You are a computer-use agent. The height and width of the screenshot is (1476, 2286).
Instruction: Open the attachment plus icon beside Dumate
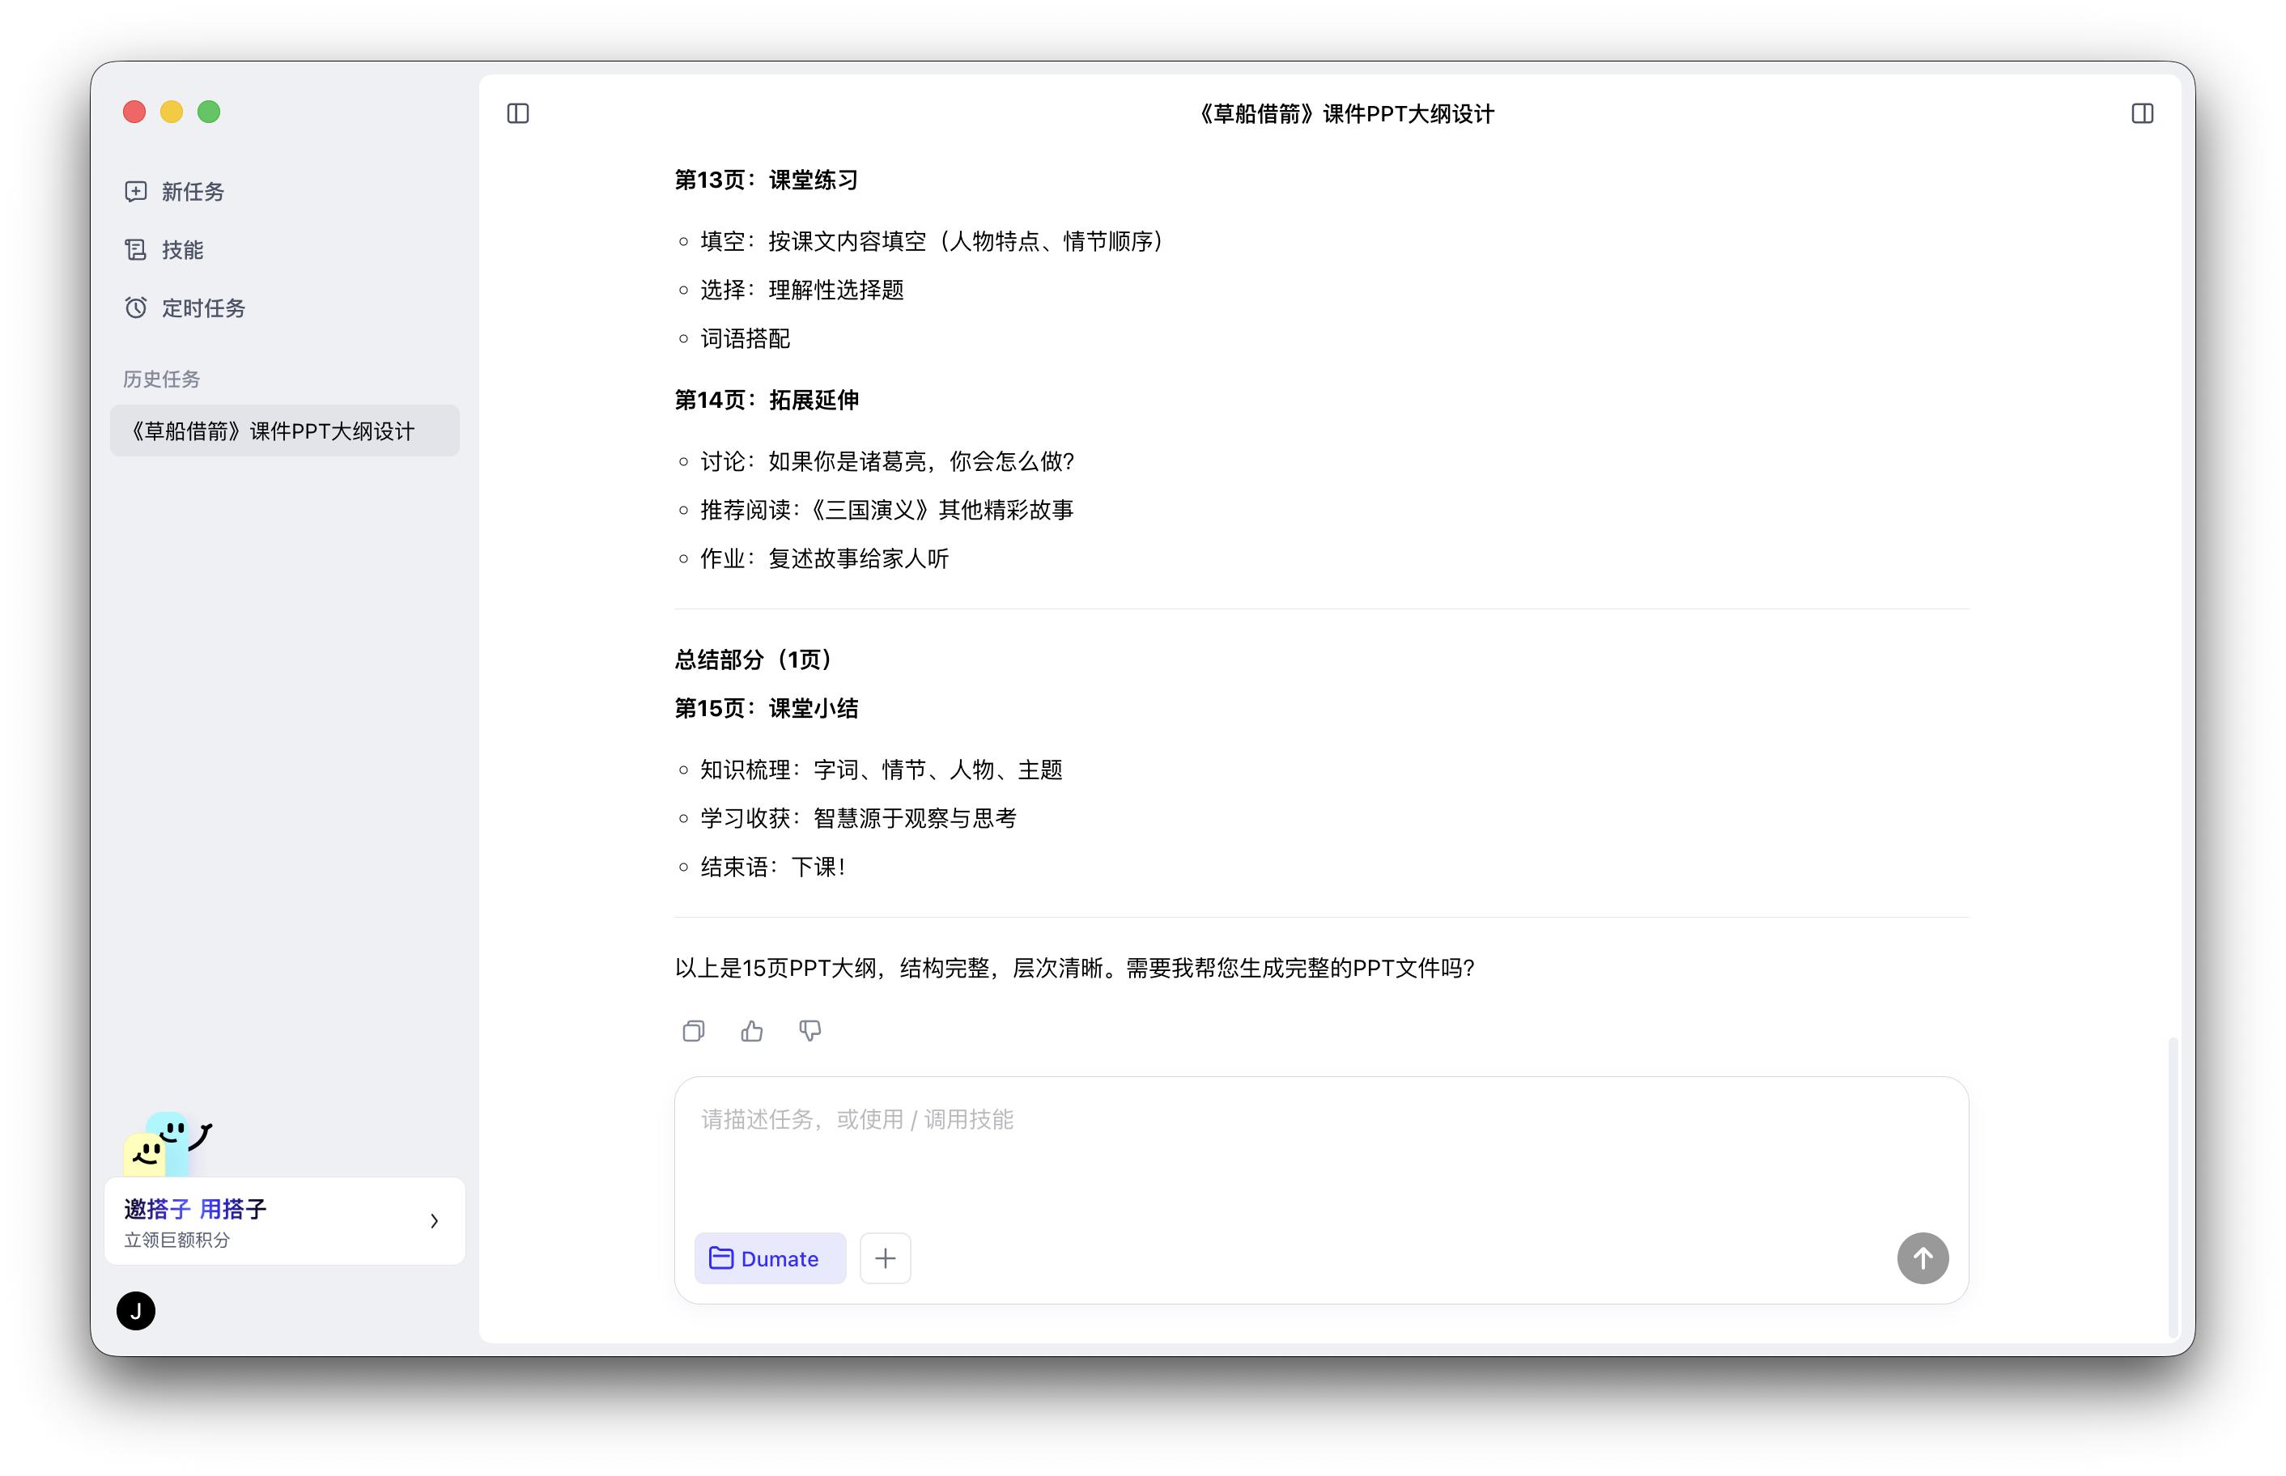(885, 1258)
